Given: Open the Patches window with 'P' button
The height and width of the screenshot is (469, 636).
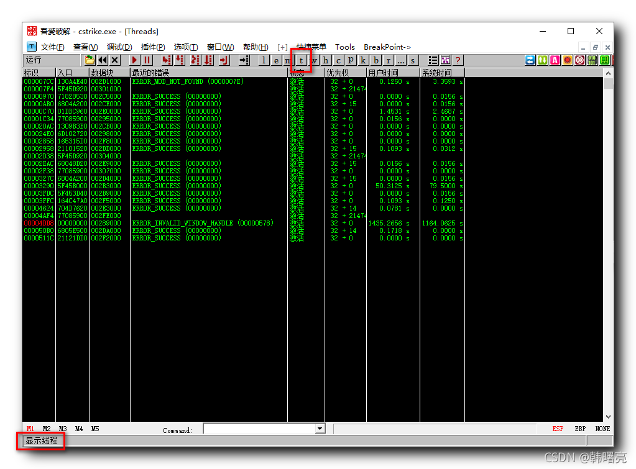Looking at the screenshot, I should pyautogui.click(x=351, y=60).
